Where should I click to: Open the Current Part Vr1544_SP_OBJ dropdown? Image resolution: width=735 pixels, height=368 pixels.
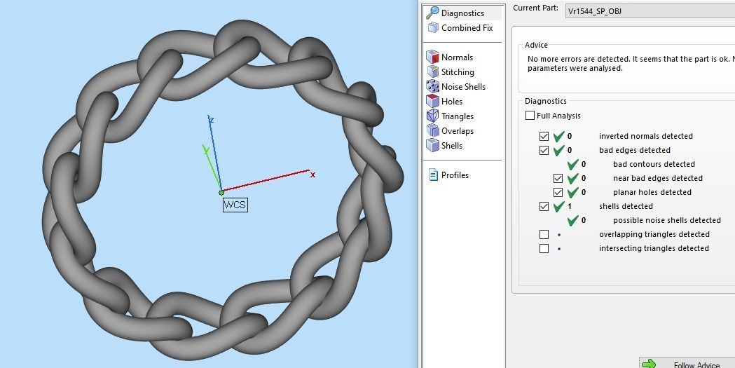click(650, 11)
